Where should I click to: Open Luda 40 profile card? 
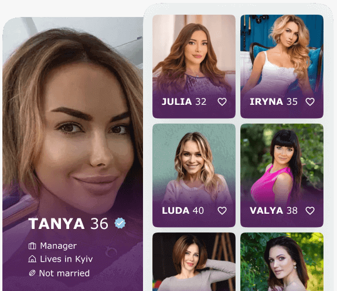pyautogui.click(x=194, y=175)
